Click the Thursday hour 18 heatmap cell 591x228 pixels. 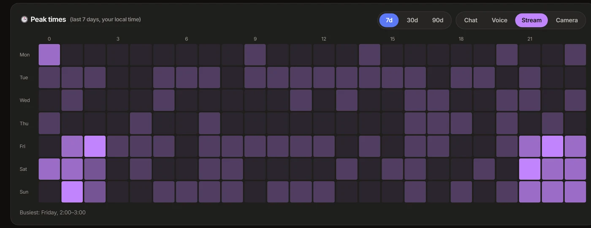point(461,123)
